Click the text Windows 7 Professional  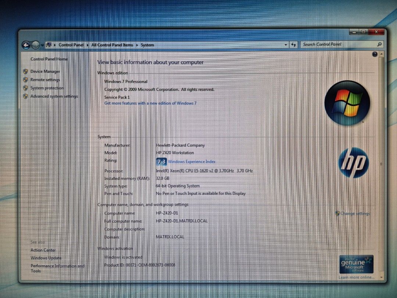(126, 82)
